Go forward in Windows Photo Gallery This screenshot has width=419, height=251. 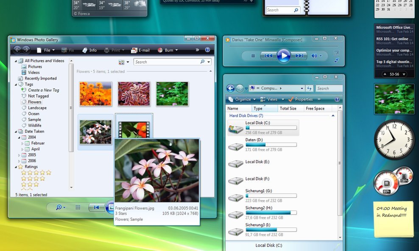coord(26,50)
